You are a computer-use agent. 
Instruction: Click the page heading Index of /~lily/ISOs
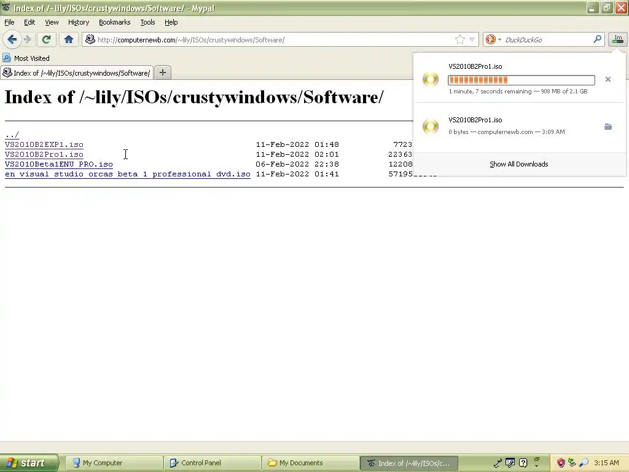[194, 98]
